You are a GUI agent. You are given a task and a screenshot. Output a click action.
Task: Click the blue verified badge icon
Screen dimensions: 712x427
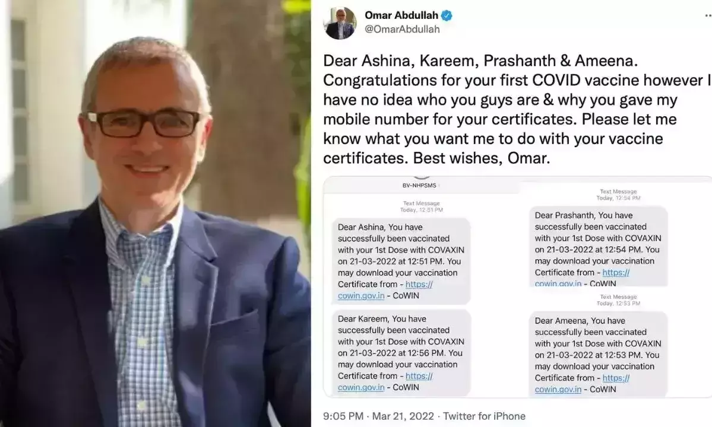point(447,16)
